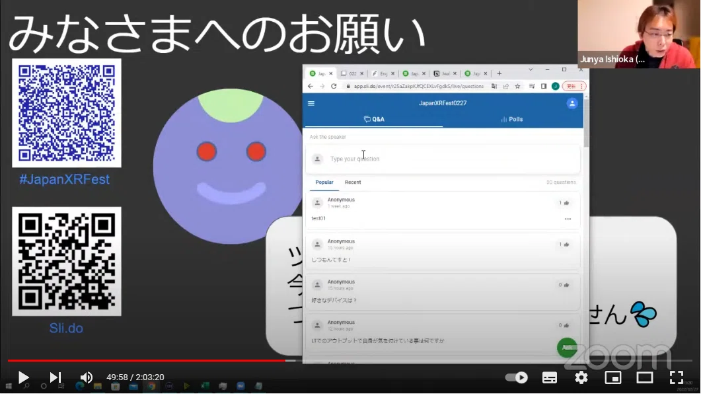Image resolution: width=701 pixels, height=394 pixels.
Task: Close the '022' browser tab
Action: 361,73
